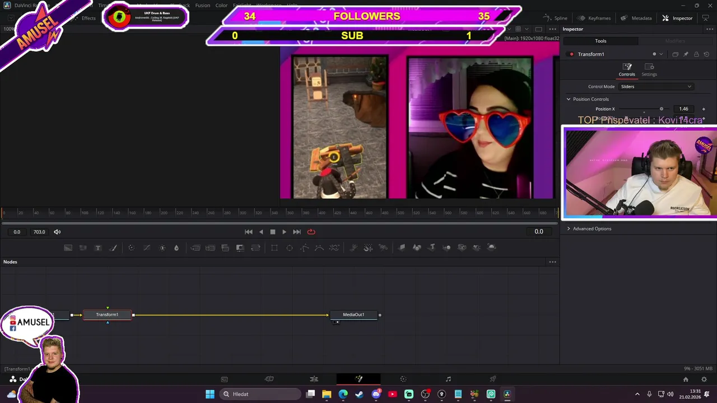Reset Transform1 with the reset arrow icon
The image size is (717, 403).
[x=707, y=54]
